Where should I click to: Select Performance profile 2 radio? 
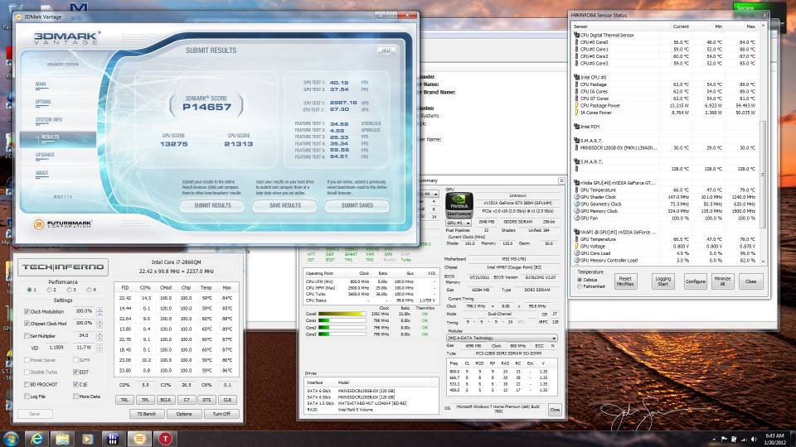[x=49, y=290]
